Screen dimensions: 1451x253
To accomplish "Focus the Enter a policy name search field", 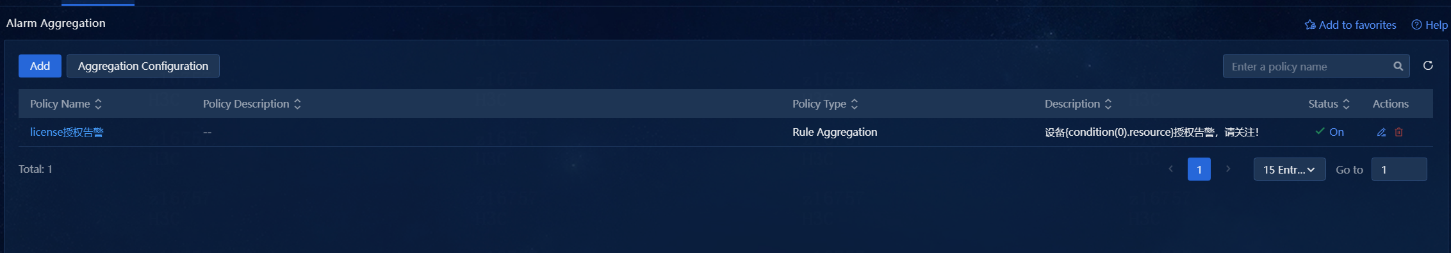I will coord(1307,67).
